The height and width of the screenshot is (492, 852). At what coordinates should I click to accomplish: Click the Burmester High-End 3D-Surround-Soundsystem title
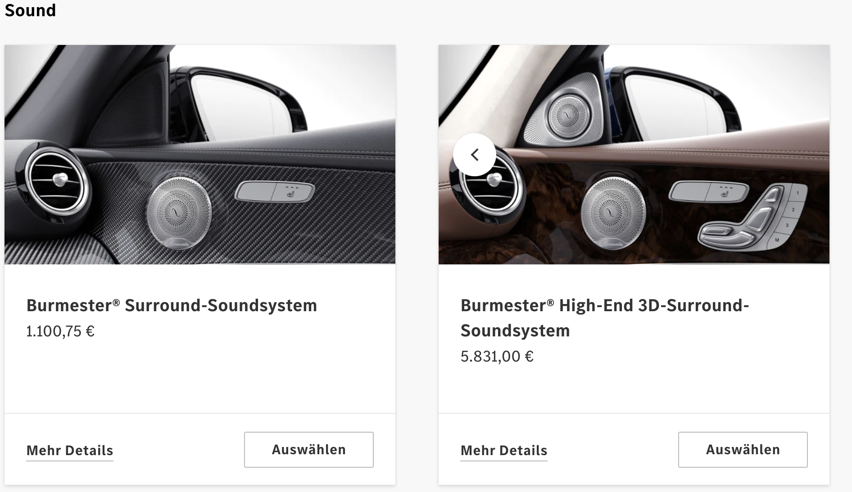(605, 318)
